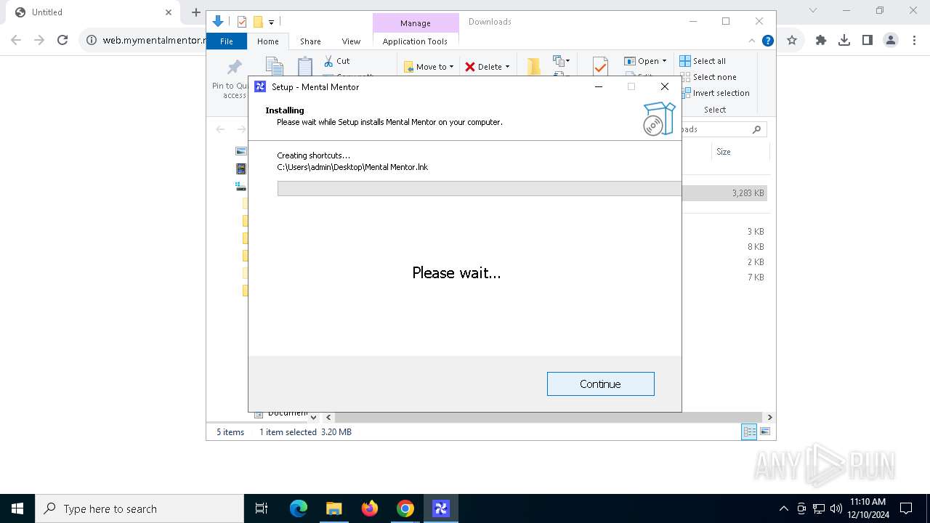Switch to the Home ribbon tab
930x523 pixels.
267,41
